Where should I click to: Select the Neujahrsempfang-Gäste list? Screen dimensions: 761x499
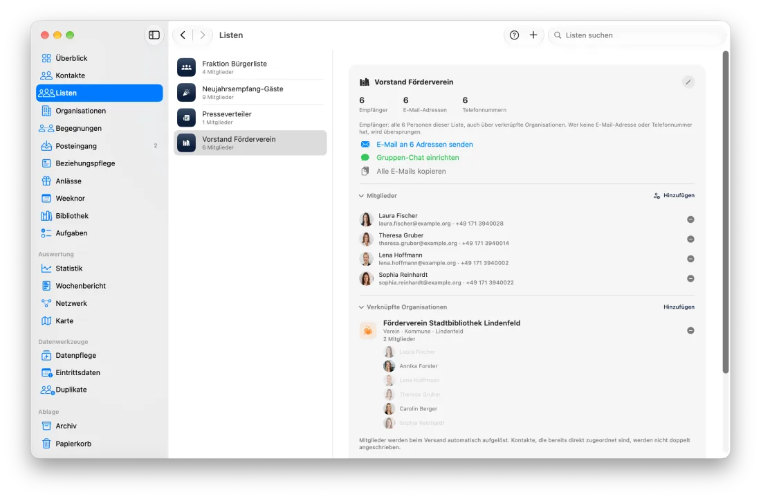[x=250, y=92]
